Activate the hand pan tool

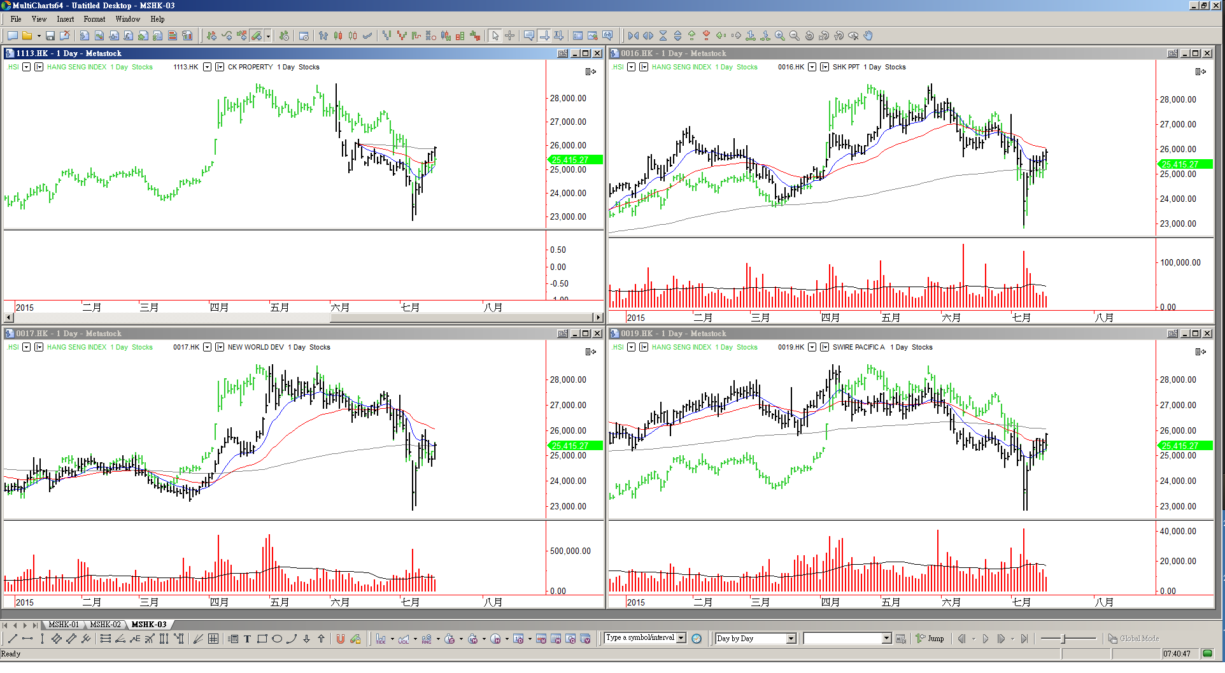coord(868,36)
